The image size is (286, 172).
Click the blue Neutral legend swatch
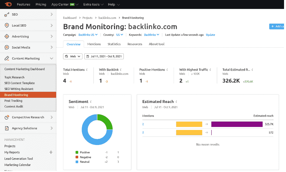click(77, 162)
